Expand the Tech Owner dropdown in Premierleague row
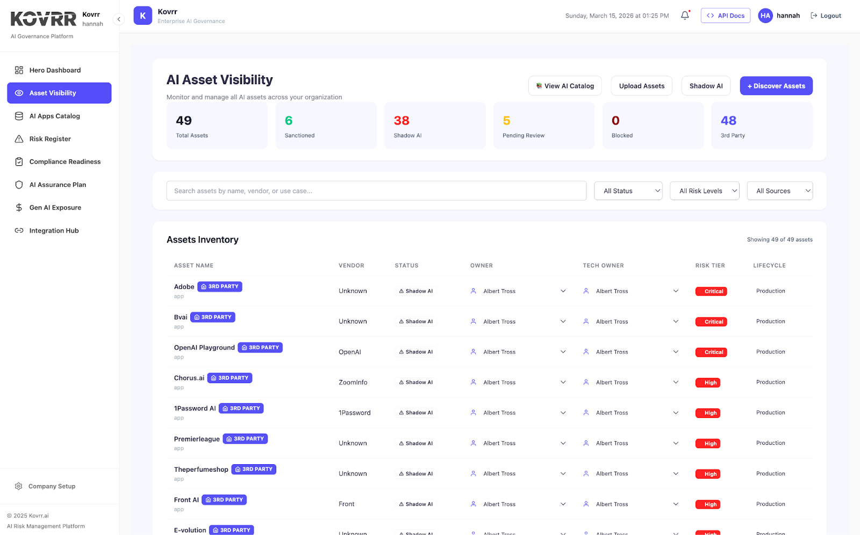This screenshot has height=535, width=860. pyautogui.click(x=676, y=443)
